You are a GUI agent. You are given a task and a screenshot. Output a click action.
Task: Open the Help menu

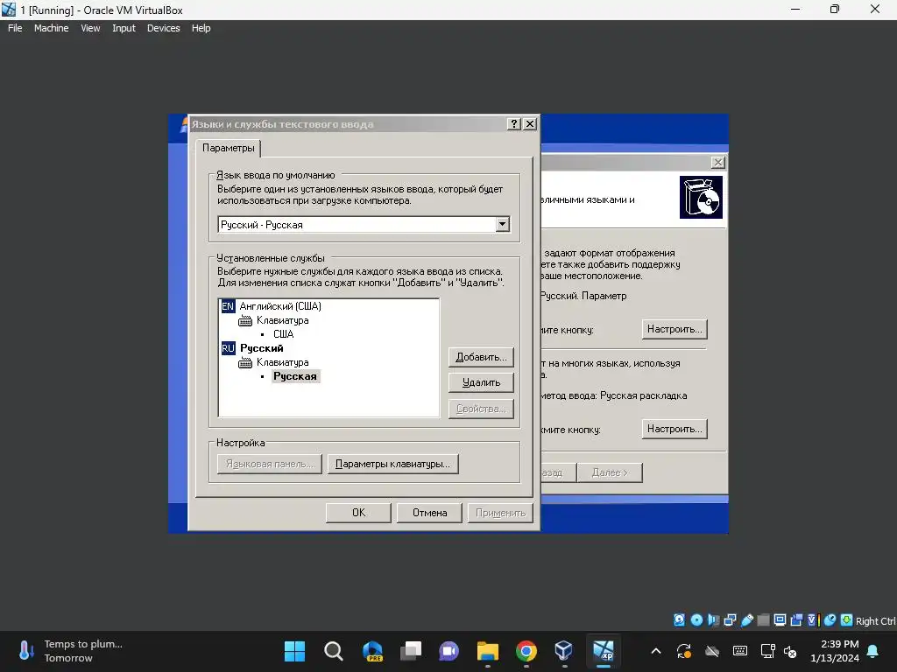[x=201, y=28]
